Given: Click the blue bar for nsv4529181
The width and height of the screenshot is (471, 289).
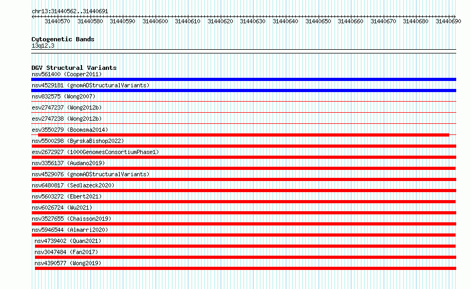Looking at the screenshot, I should 243,91.
